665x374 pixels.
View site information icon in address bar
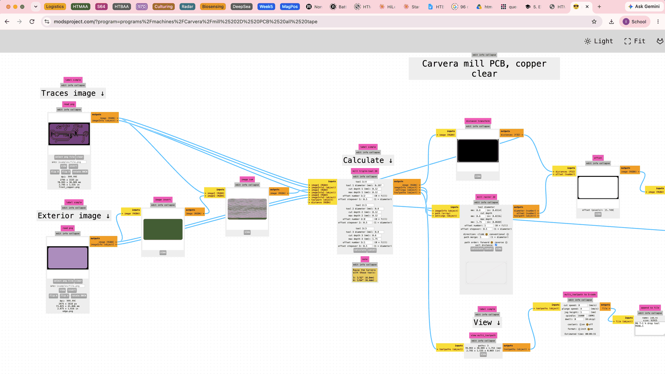pos(47,22)
